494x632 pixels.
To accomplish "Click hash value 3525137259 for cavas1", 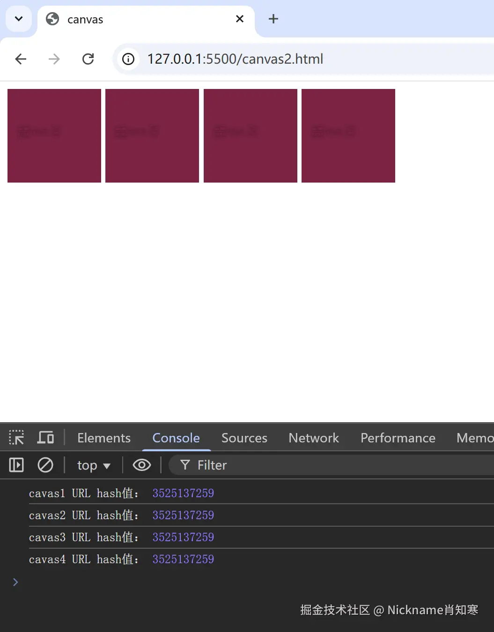I will [183, 493].
